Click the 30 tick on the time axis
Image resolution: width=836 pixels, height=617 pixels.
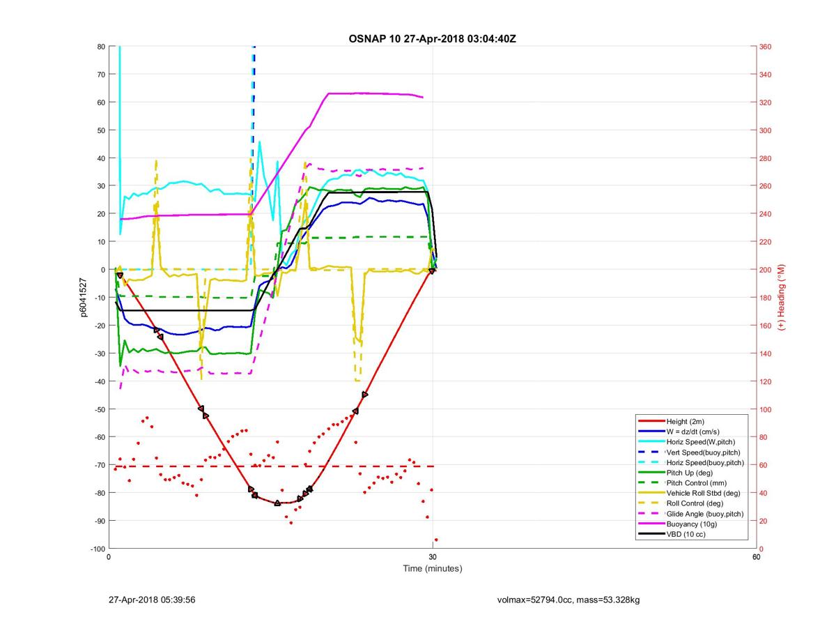click(432, 556)
